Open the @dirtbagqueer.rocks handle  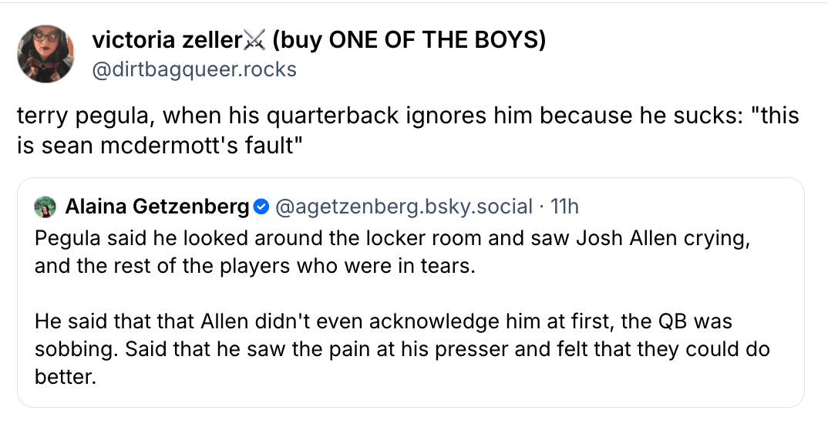(x=194, y=69)
